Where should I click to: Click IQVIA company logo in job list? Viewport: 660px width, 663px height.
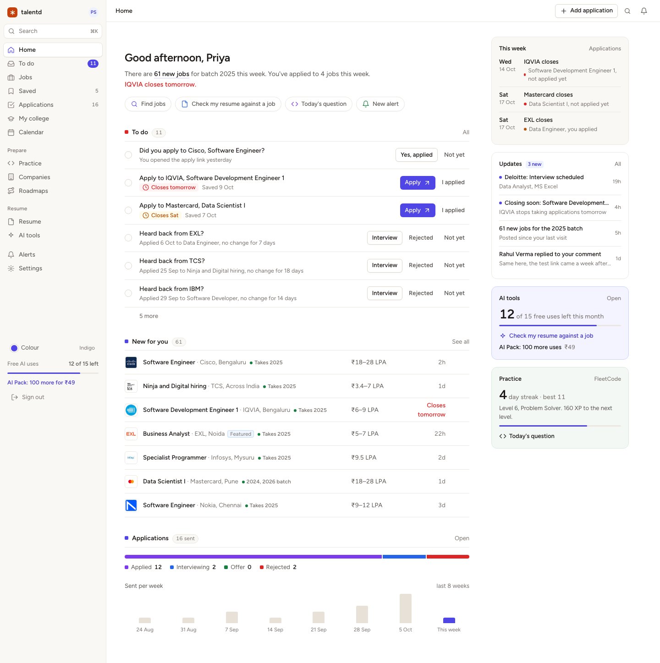point(131,410)
